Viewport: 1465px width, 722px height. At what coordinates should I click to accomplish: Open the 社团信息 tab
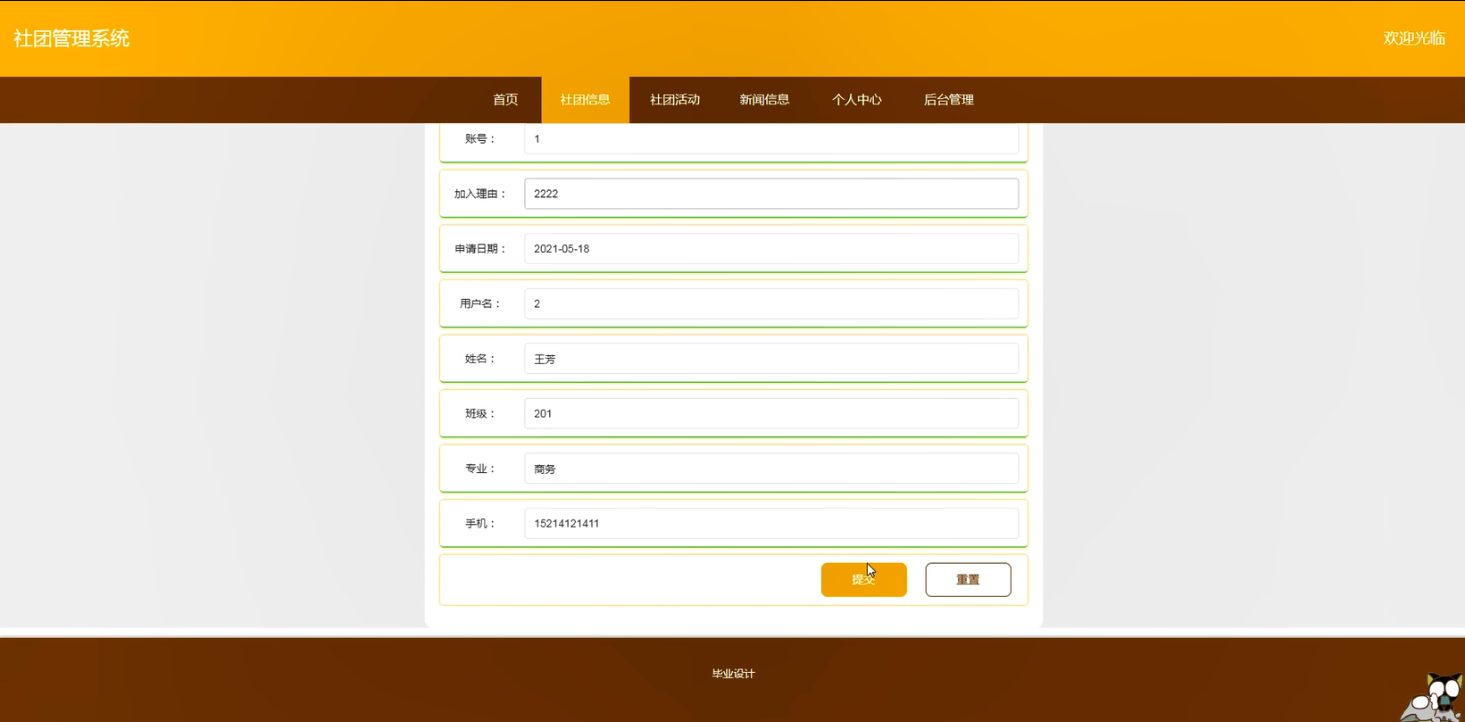(x=585, y=100)
